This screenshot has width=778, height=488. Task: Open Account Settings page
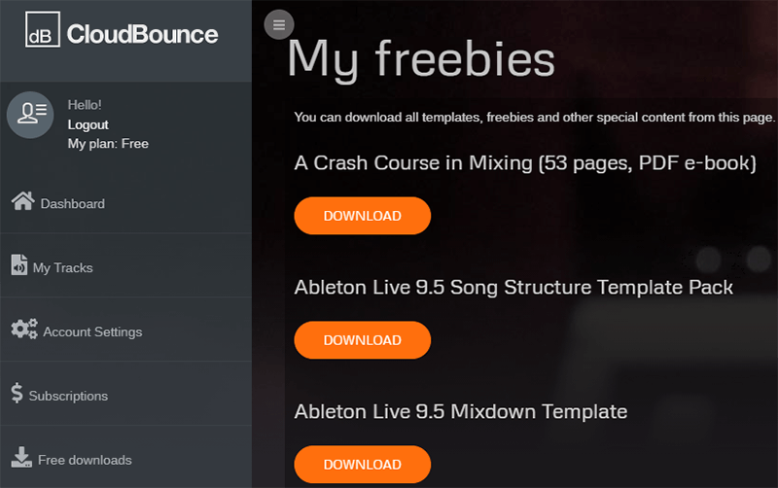126,330
